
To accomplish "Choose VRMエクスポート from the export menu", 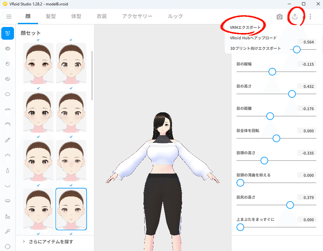I will [x=245, y=27].
